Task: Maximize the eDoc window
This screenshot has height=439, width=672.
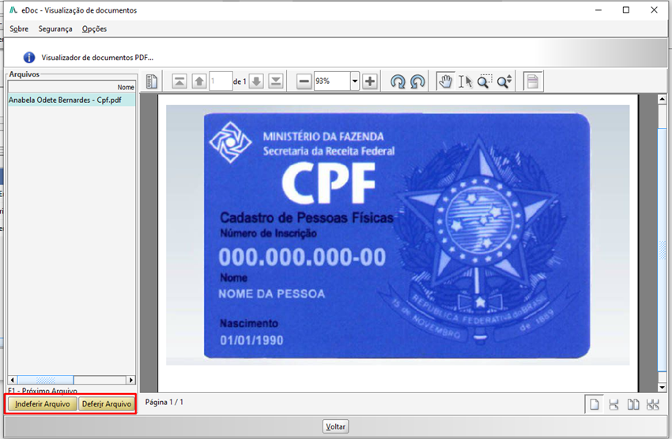Action: (626, 9)
